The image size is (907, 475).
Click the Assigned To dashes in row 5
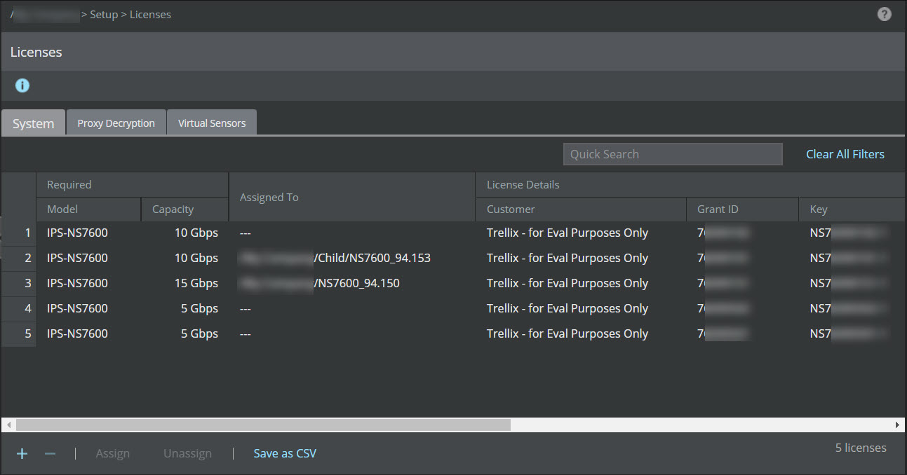[245, 333]
